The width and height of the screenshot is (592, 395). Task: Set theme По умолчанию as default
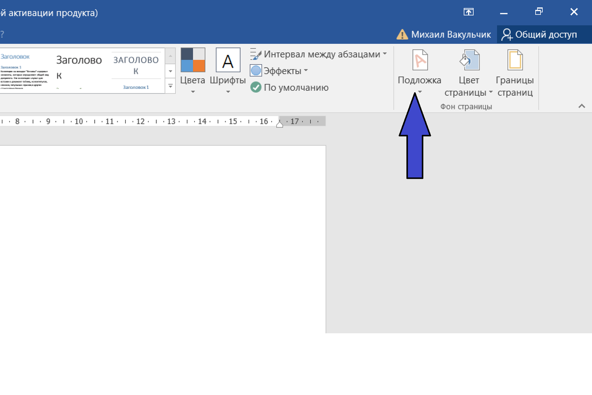290,87
